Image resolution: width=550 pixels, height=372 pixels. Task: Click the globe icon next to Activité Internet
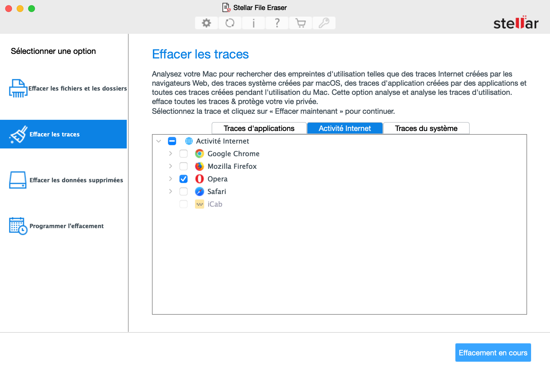click(189, 141)
